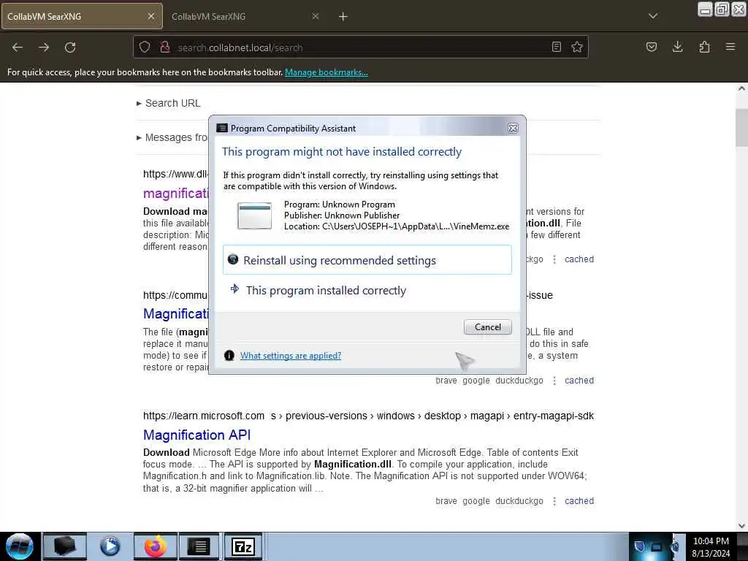Click google engine link under second result
Image resolution: width=748 pixels, height=561 pixels.
[x=476, y=380]
